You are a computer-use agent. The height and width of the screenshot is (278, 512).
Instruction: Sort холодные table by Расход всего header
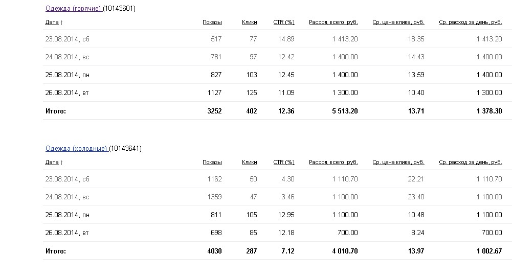pyautogui.click(x=333, y=163)
